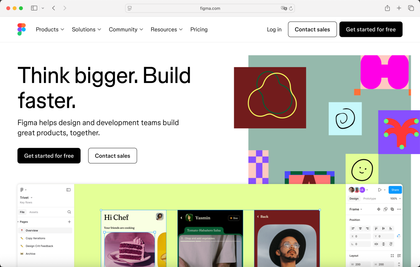
Task: Open the Pricing page
Action: click(199, 29)
